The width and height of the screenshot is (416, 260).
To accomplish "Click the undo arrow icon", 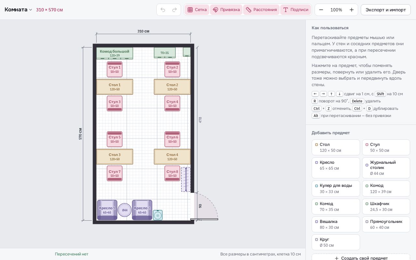I will point(163,10).
